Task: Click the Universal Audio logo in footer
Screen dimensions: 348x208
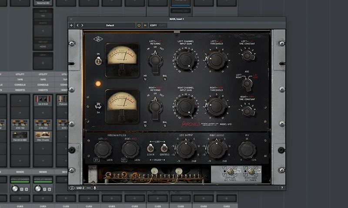Action: click(72, 188)
